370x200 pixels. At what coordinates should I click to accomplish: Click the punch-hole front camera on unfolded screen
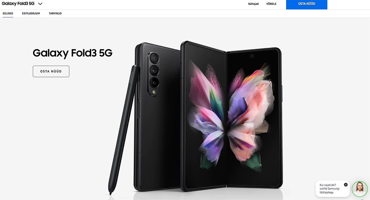click(x=252, y=56)
